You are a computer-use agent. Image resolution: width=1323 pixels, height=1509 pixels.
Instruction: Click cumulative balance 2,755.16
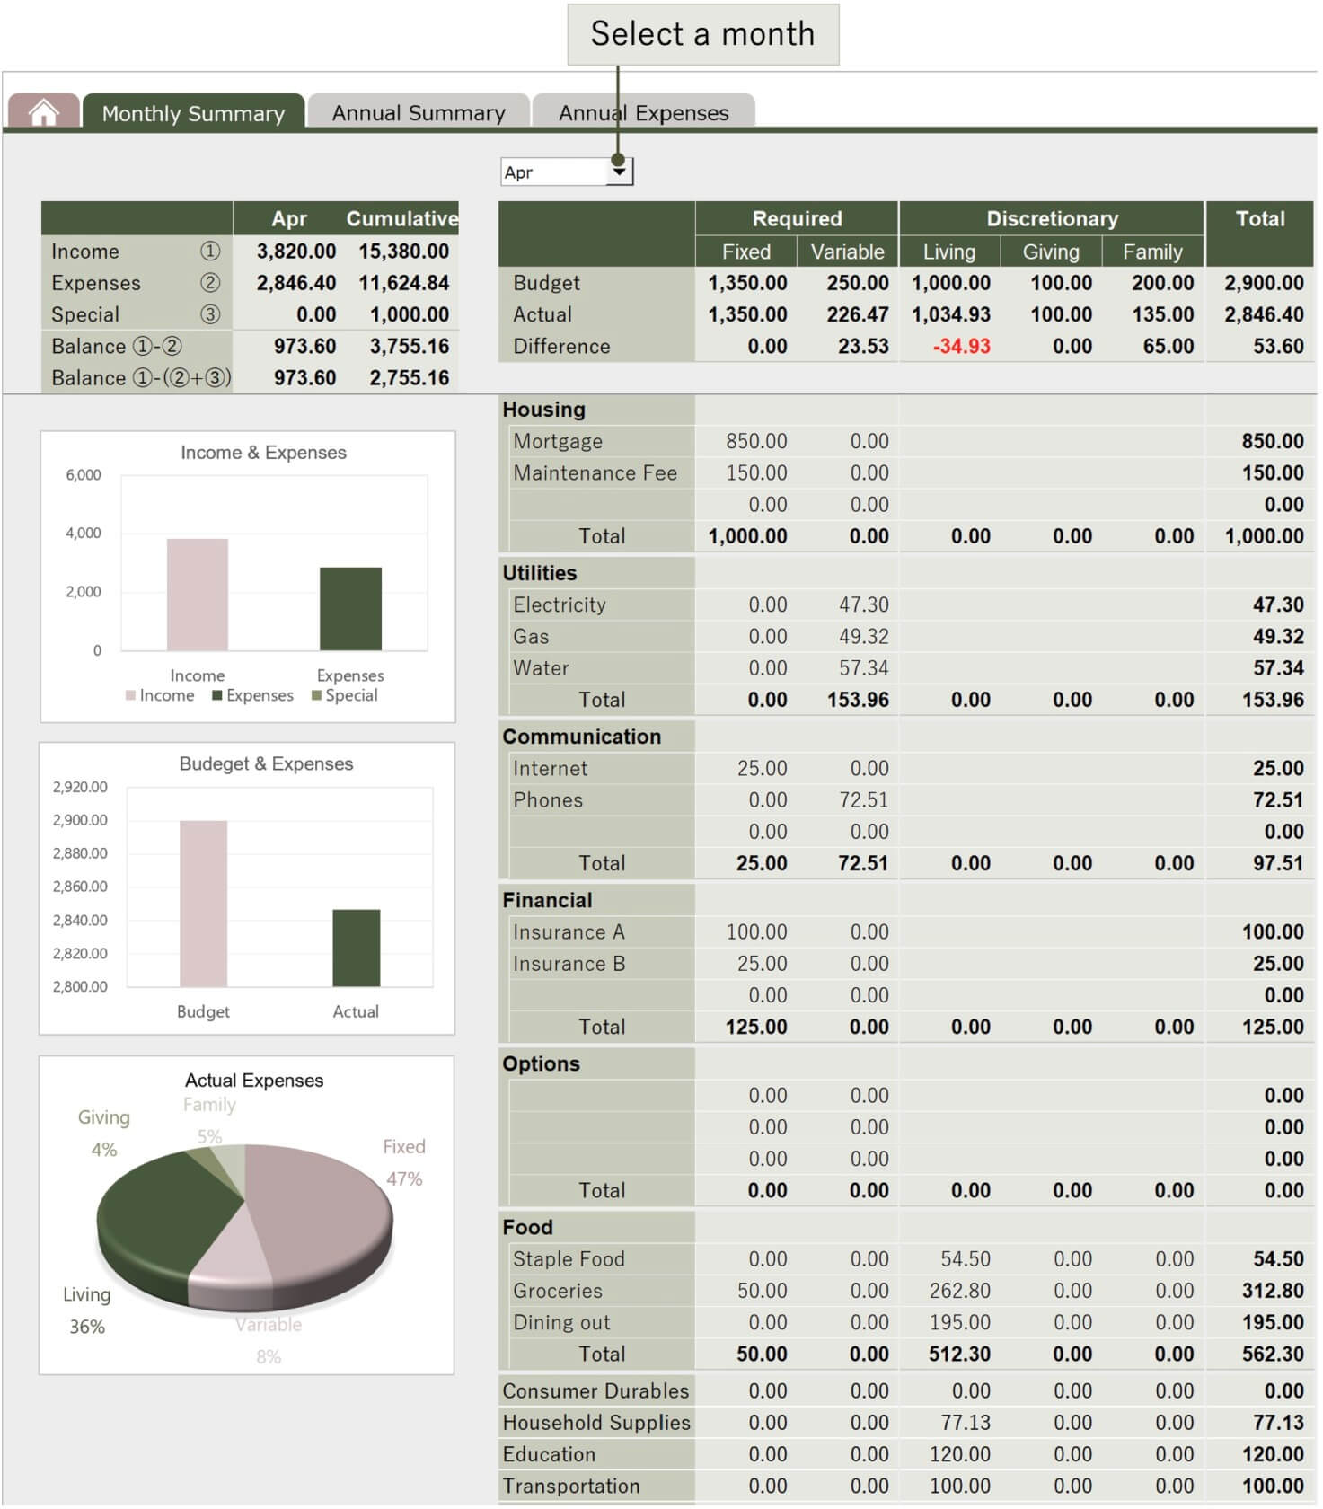click(410, 378)
